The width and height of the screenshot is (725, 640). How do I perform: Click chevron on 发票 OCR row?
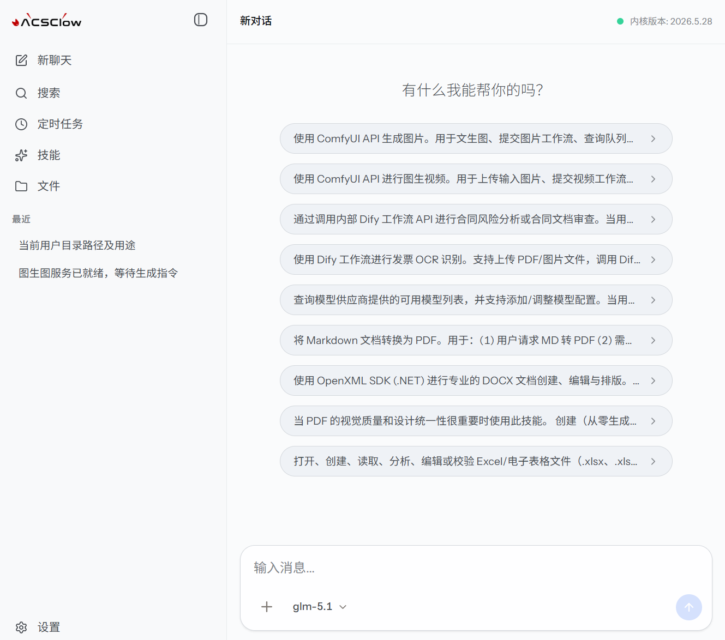pos(653,259)
